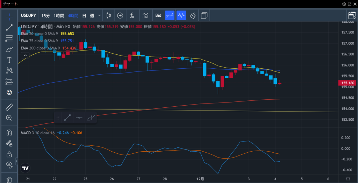Click the USDJPY symbol button
The height and width of the screenshot is (183, 358).
click(28, 15)
